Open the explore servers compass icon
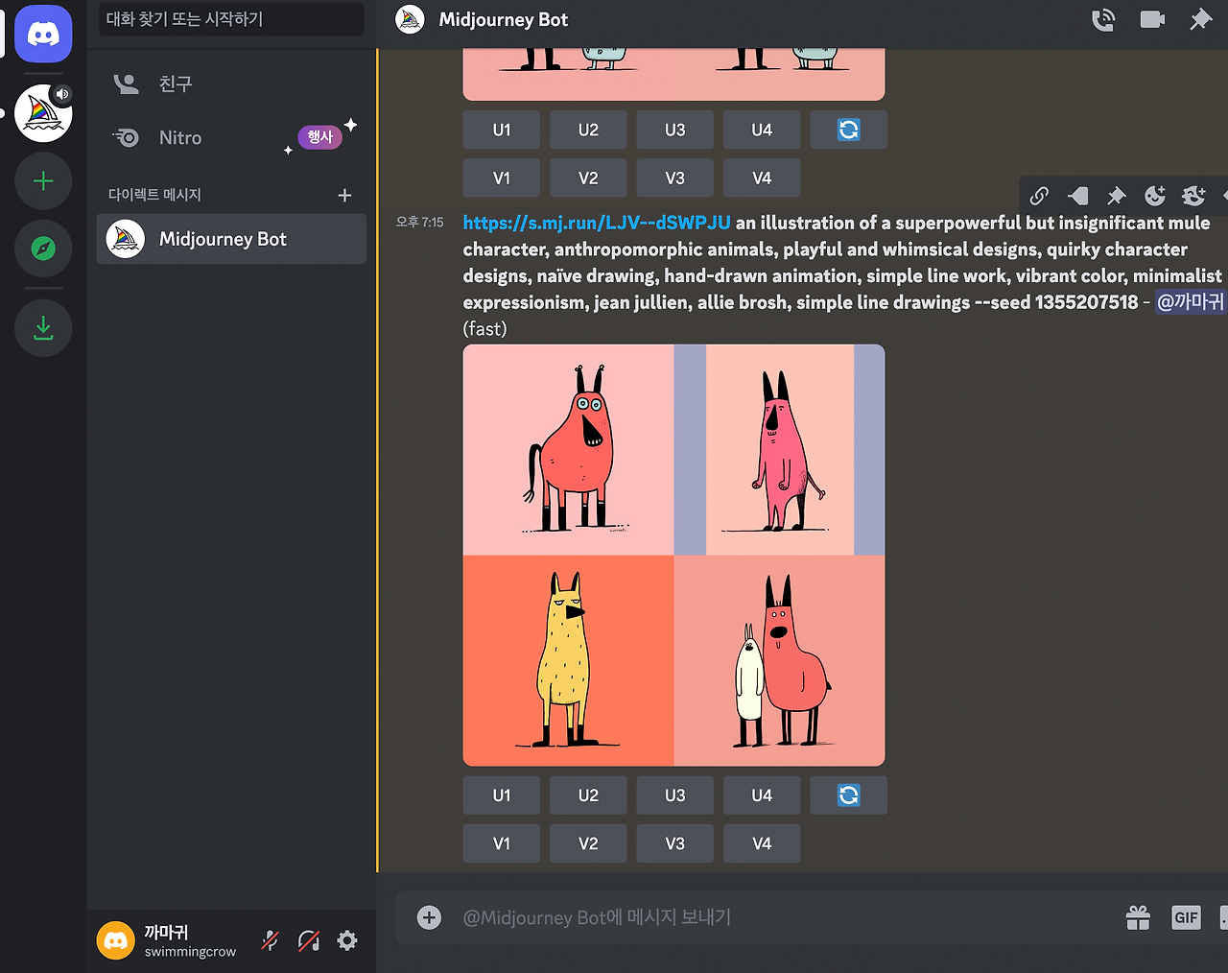The width and height of the screenshot is (1228, 973). (x=43, y=249)
